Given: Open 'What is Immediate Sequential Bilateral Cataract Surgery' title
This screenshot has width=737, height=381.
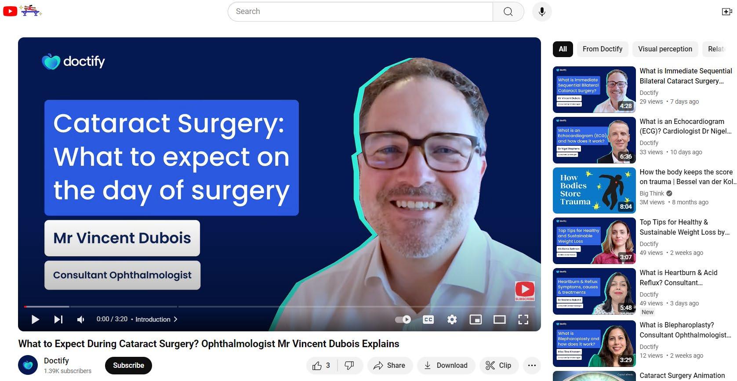Looking at the screenshot, I should 686,76.
